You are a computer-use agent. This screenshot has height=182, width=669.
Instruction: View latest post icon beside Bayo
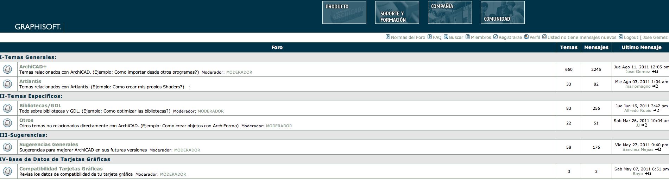(648, 174)
